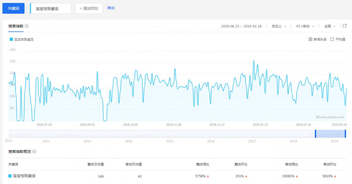352x184 pixels.
Task: Click the 移动同比 column header
Action: tap(292, 164)
